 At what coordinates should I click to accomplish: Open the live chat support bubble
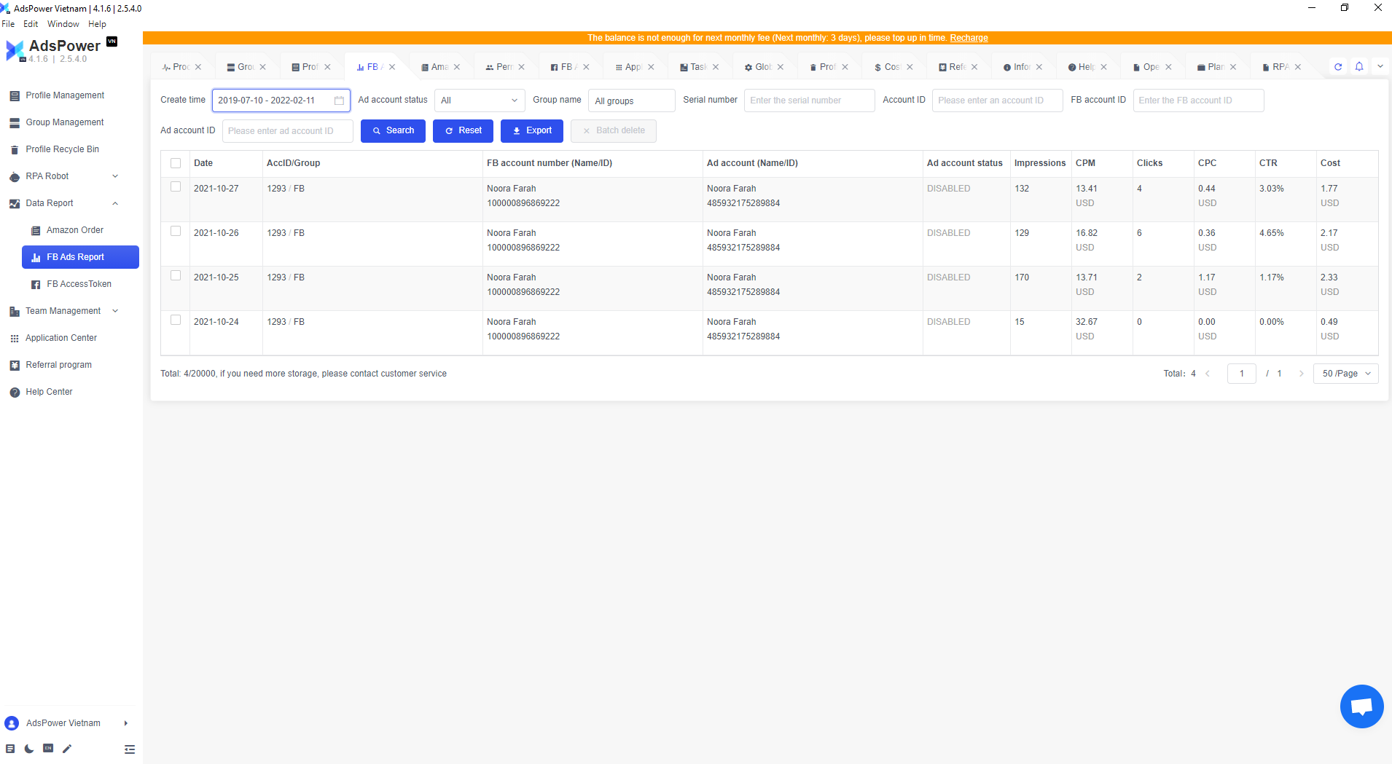point(1361,706)
